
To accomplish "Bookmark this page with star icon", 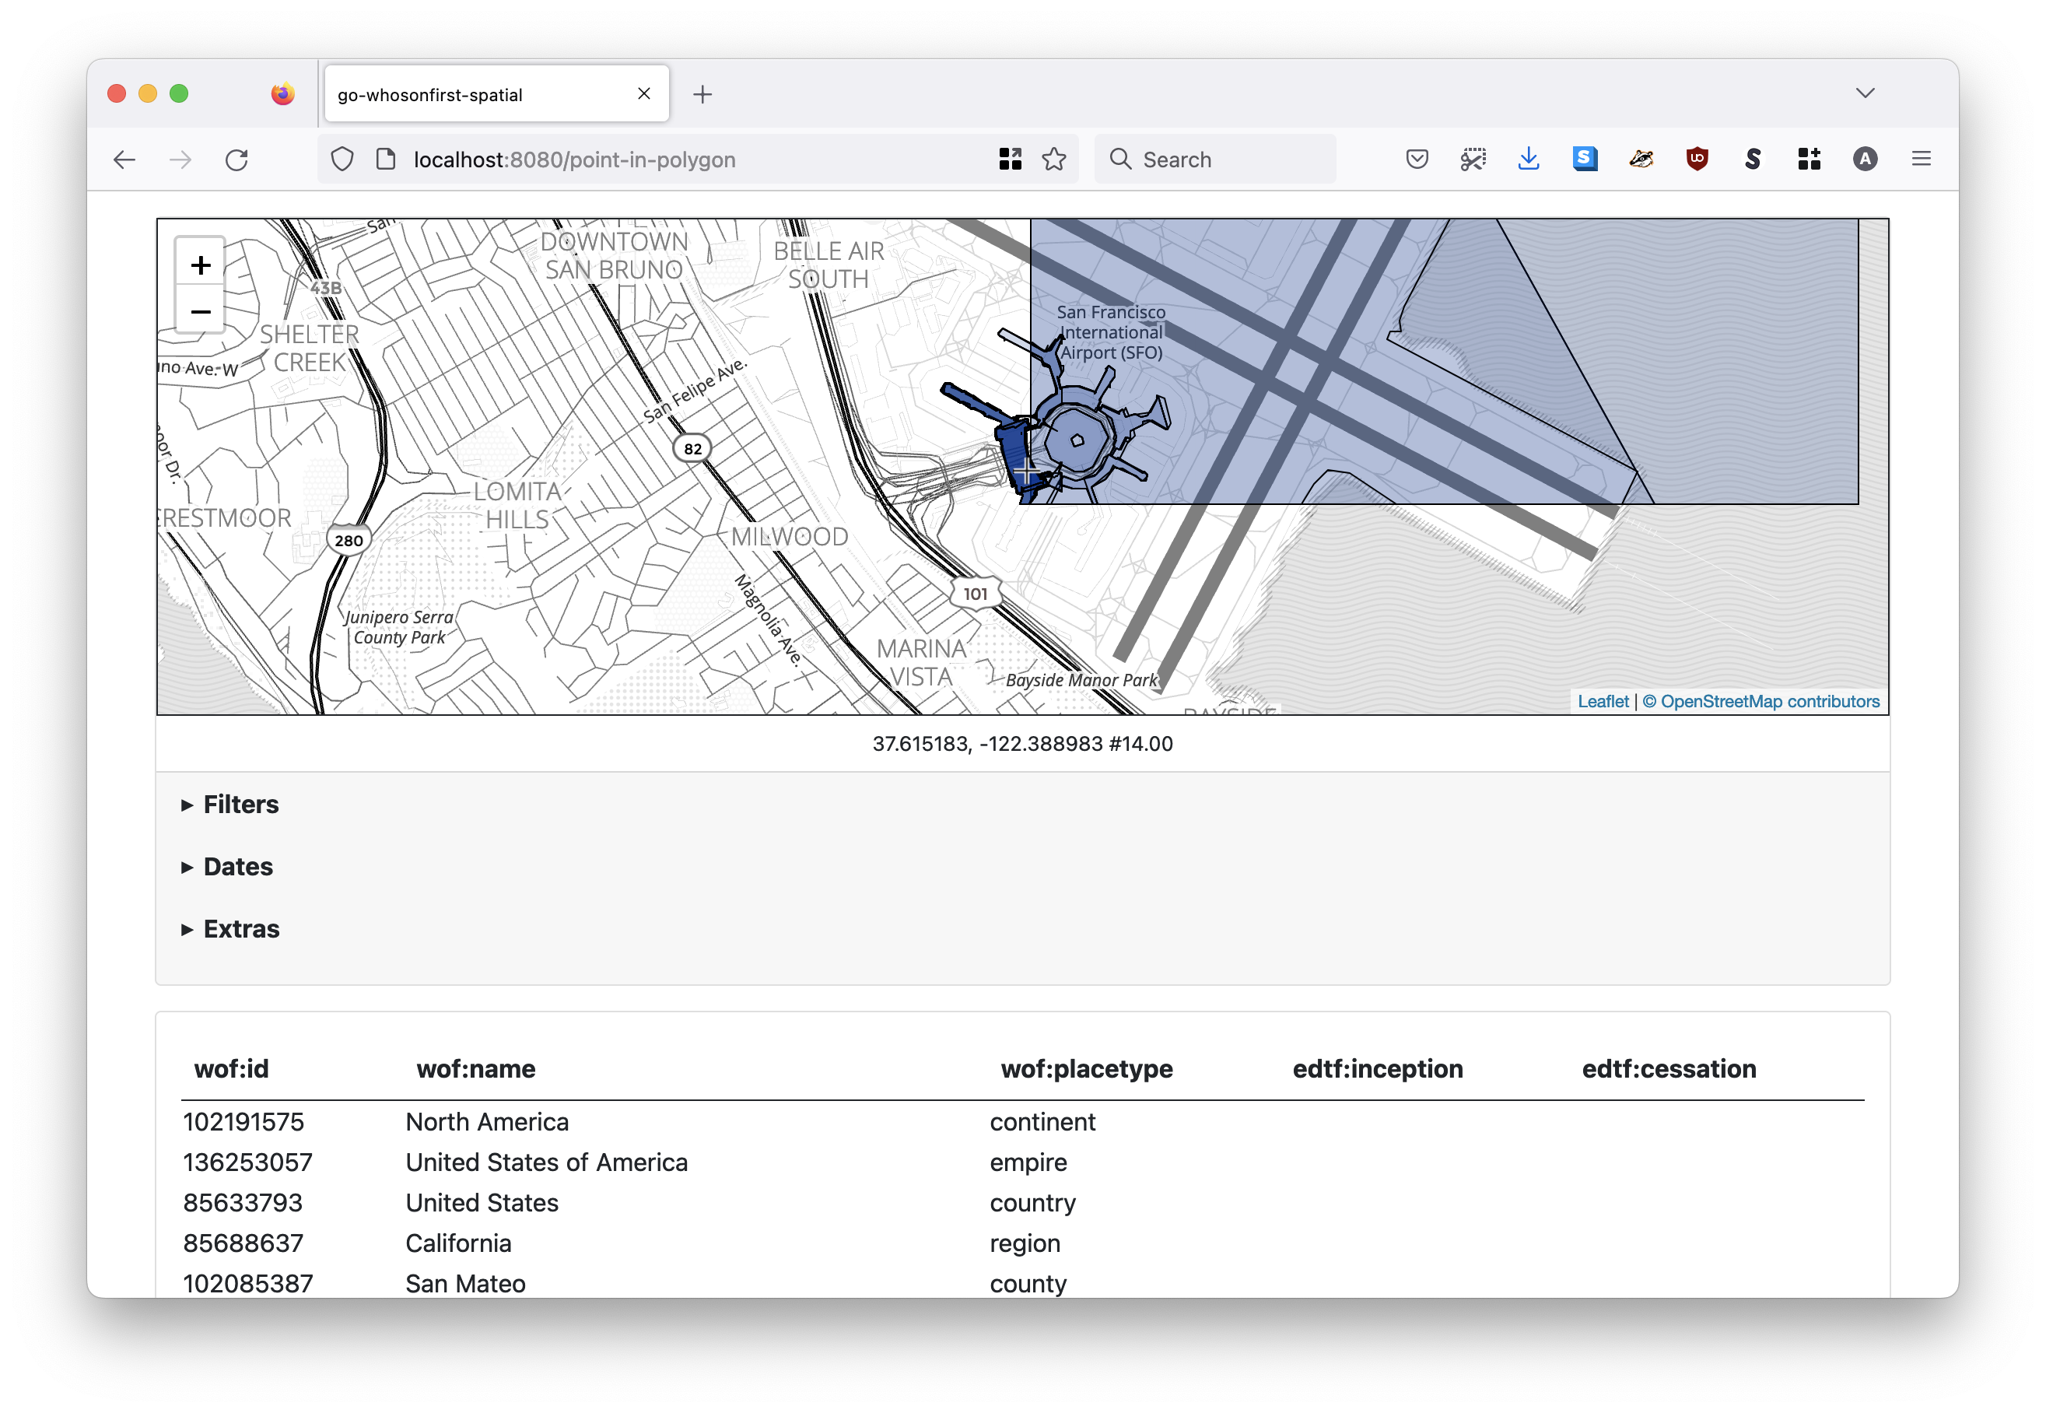I will pyautogui.click(x=1053, y=160).
